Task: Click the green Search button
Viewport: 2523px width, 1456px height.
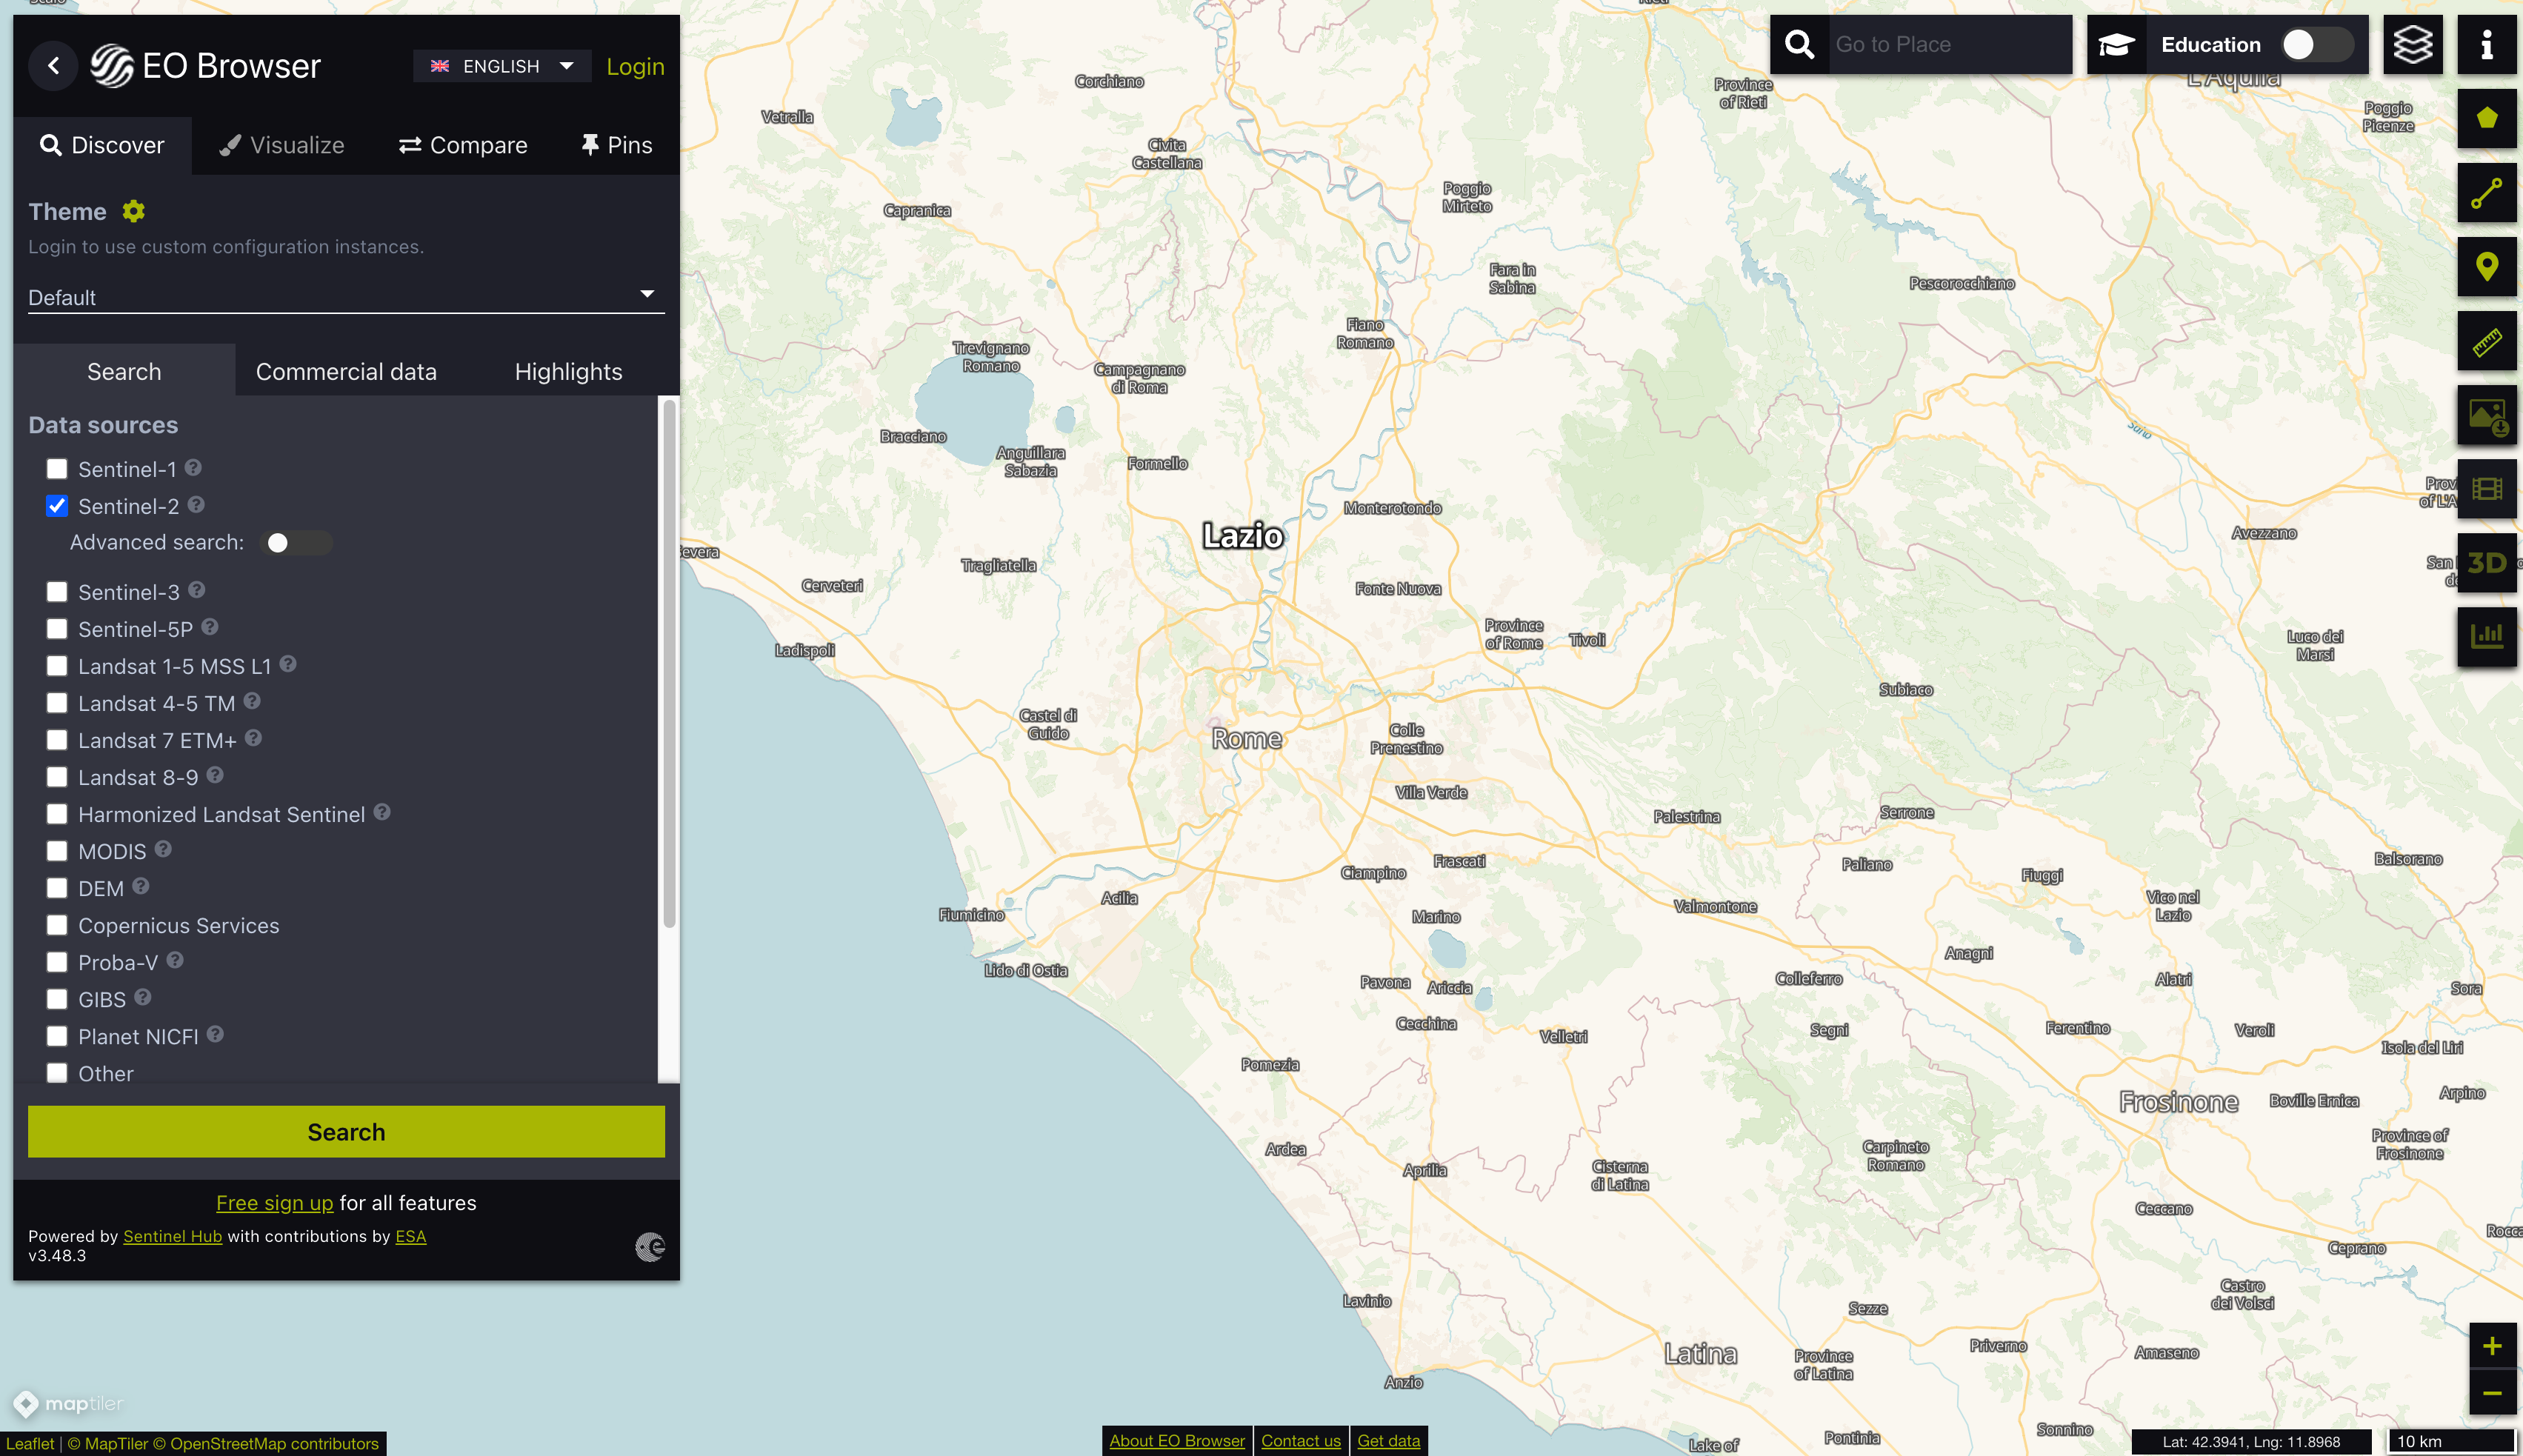Action: 346,1131
